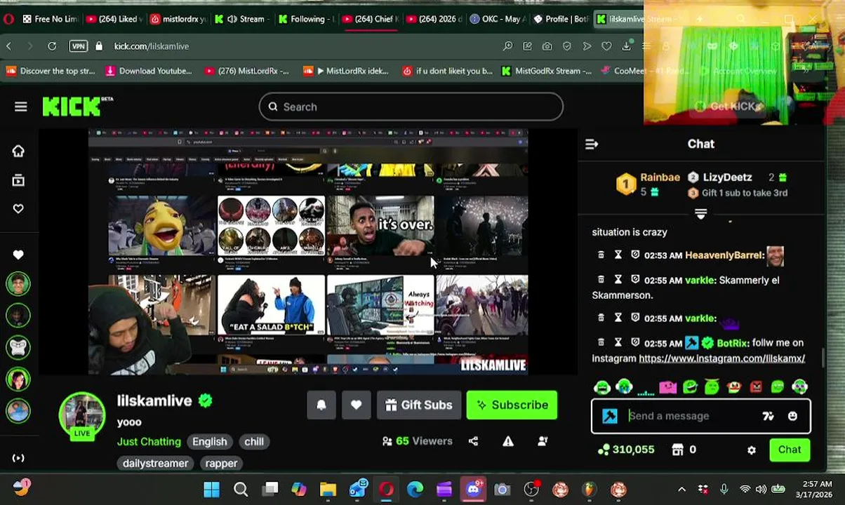Open the channel points 310,055 balance
The height and width of the screenshot is (505, 845).
(626, 450)
